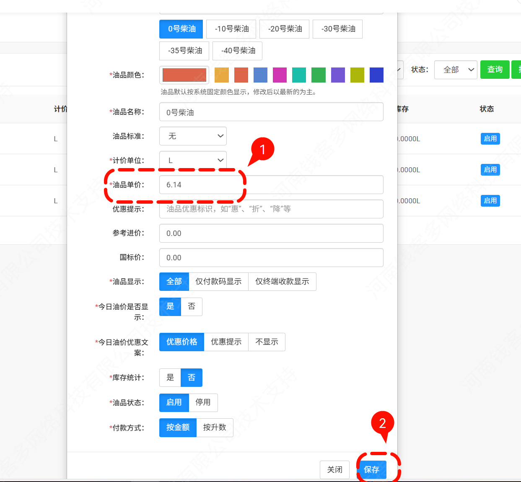This screenshot has height=482, width=521.
Task: Select the -30号柴油 oil type
Action: (x=338, y=29)
